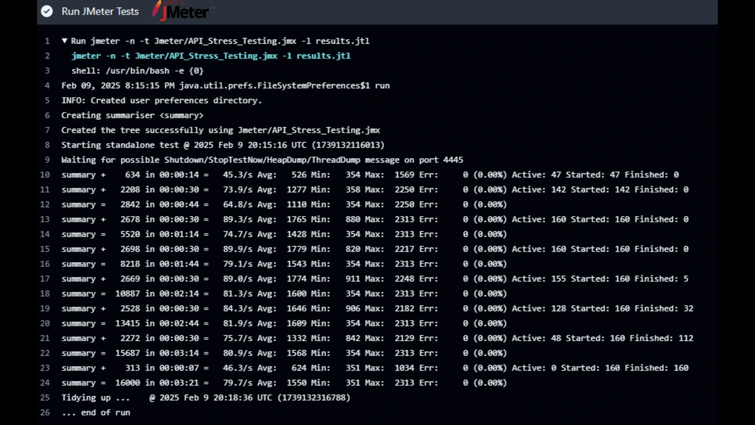The width and height of the screenshot is (755, 425).
Task: Click summary line with 2272 samples
Action: point(377,338)
